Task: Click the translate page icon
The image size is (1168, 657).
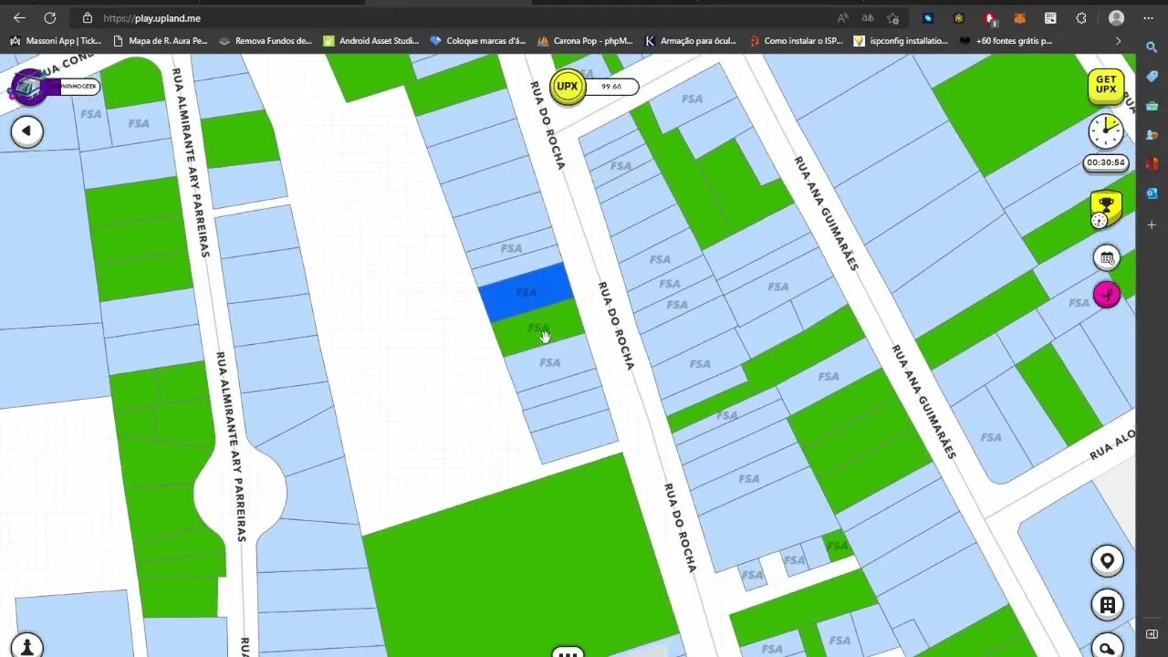Action: 868,17
